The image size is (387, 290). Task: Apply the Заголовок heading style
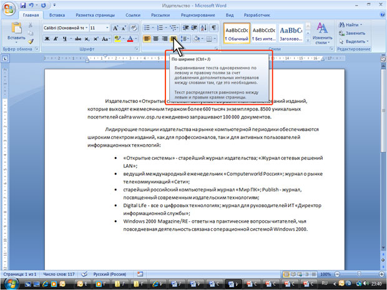[291, 34]
